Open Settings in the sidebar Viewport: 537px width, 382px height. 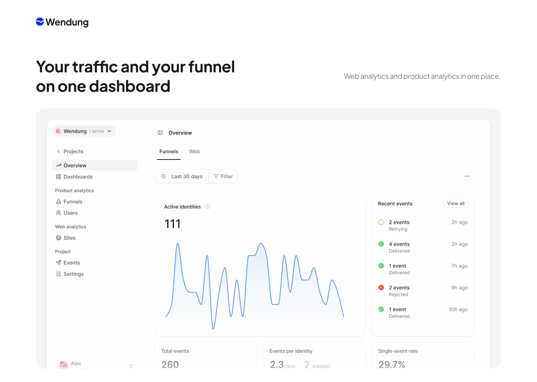[95, 274]
